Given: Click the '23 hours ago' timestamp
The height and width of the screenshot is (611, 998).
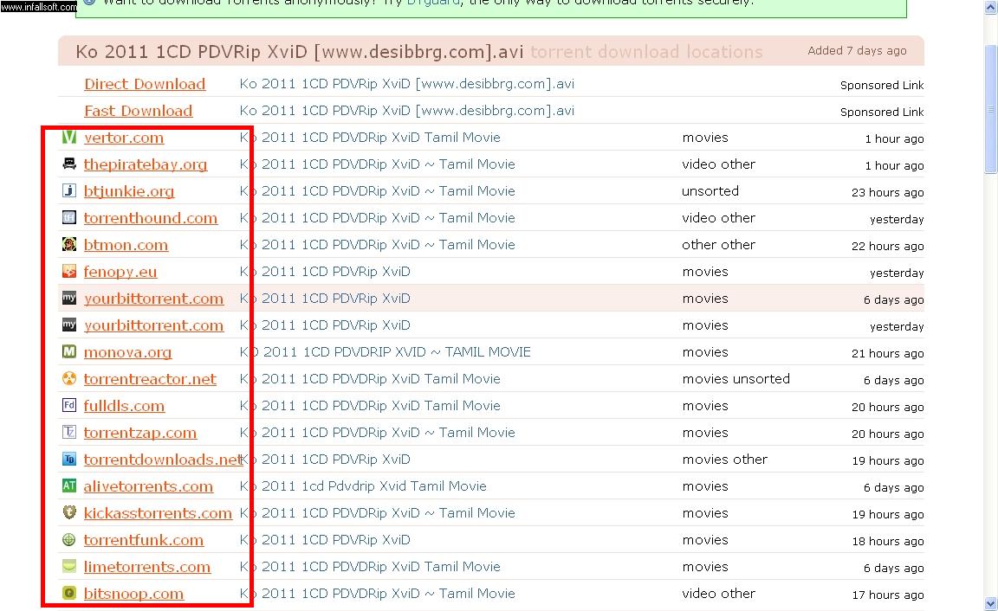Looking at the screenshot, I should coord(887,192).
